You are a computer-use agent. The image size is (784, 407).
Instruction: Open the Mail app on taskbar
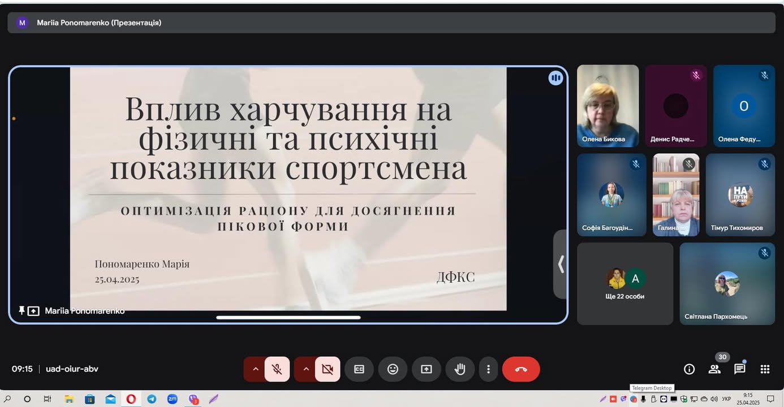(x=110, y=399)
